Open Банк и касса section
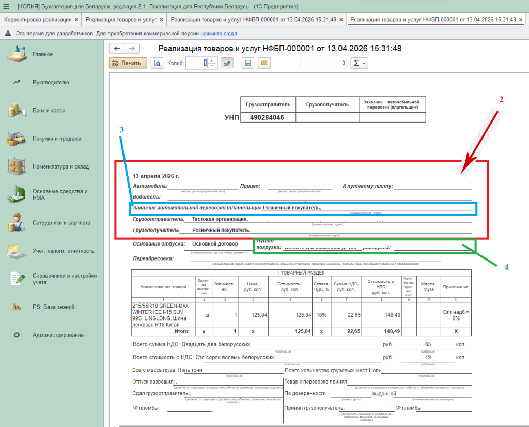Screen dimensions: 529x427 click(49, 111)
